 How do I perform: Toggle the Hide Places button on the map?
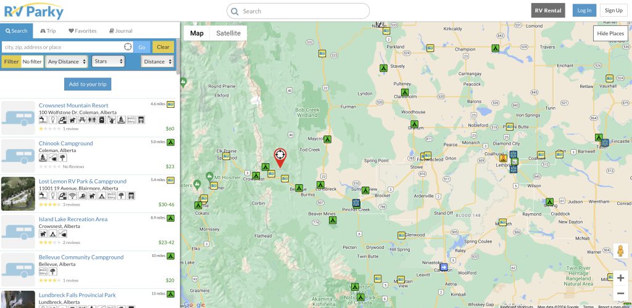(x=610, y=33)
